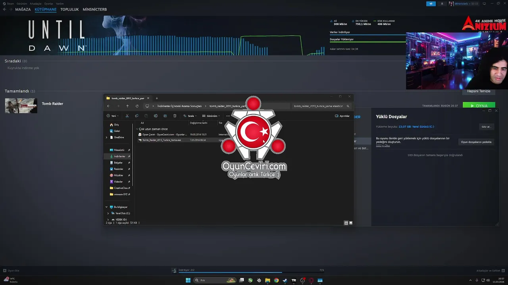Open Google Chrome from the taskbar

pos(276,280)
